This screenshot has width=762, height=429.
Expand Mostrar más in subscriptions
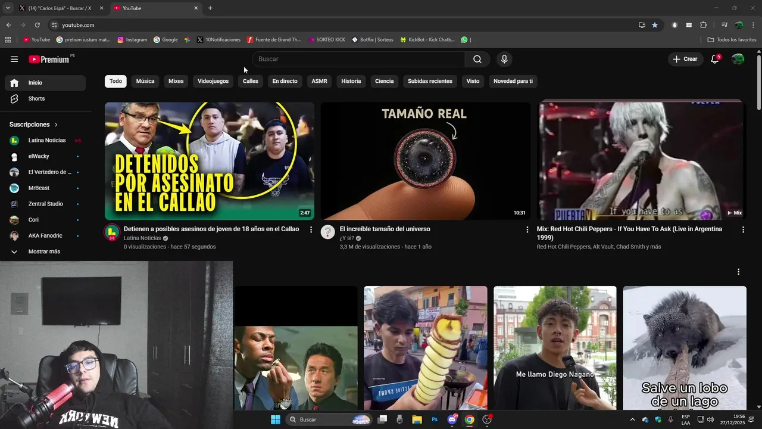point(45,251)
